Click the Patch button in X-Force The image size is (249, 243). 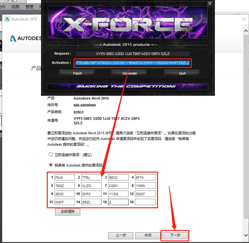[77, 74]
